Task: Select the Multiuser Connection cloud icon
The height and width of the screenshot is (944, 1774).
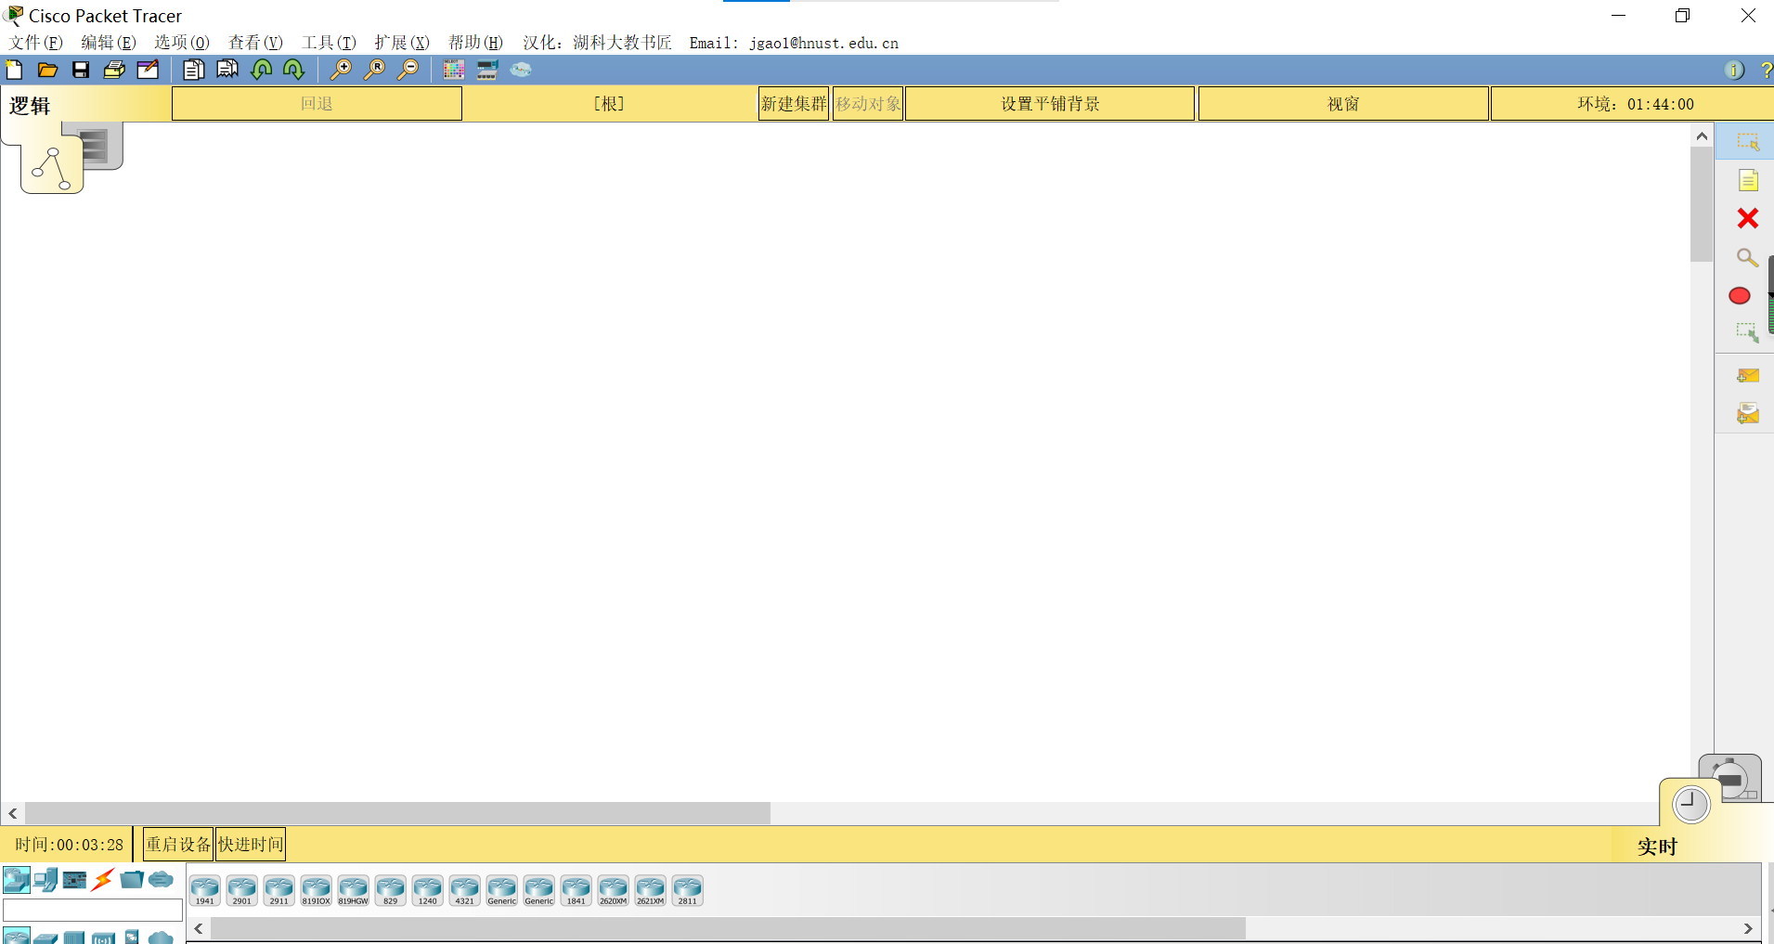Action: click(x=161, y=878)
